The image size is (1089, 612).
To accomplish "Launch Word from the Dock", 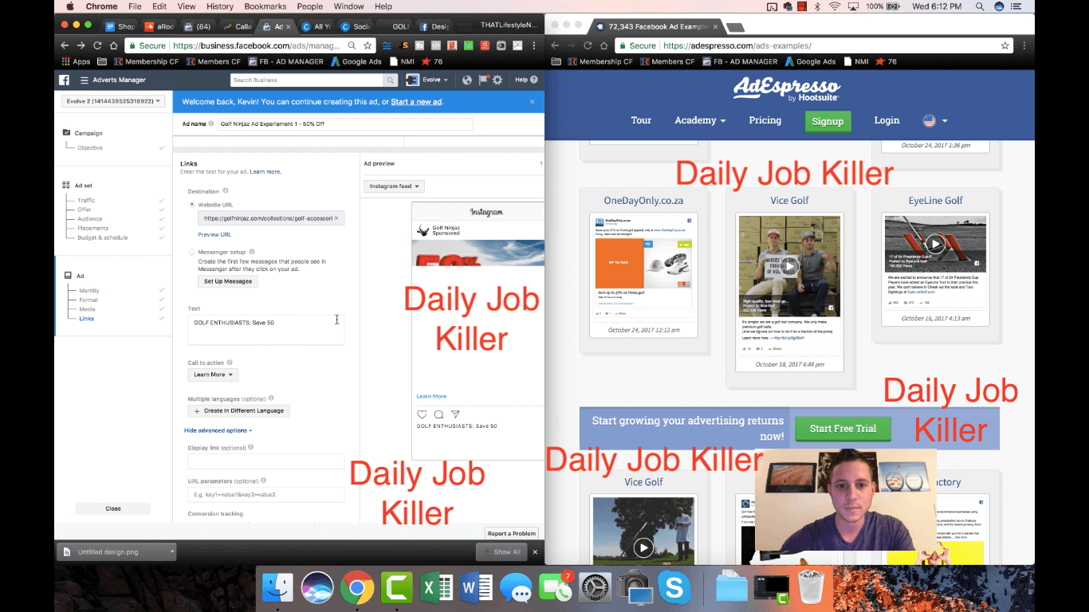I will click(x=476, y=589).
